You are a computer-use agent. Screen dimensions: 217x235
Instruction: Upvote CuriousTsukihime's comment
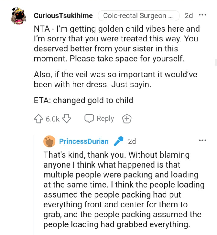pyautogui.click(x=38, y=119)
